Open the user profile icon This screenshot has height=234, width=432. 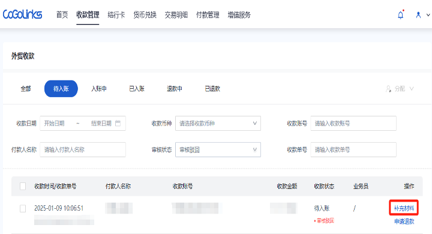coord(418,15)
